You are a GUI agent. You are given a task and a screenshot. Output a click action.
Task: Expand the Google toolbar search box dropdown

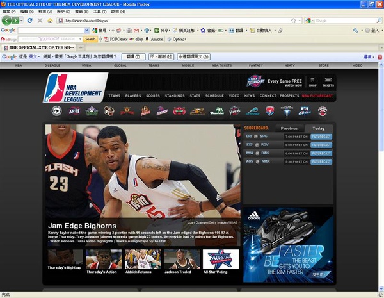[x=86, y=30]
